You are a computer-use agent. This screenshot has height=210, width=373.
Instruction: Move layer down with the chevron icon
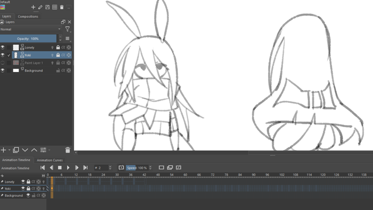pyautogui.click(x=25, y=150)
